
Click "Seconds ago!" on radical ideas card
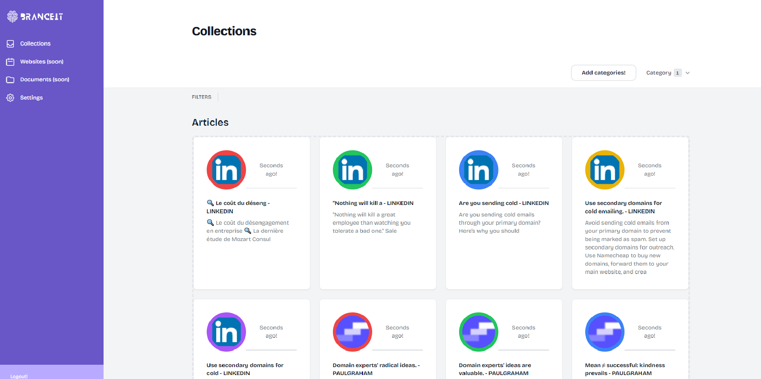398,332
